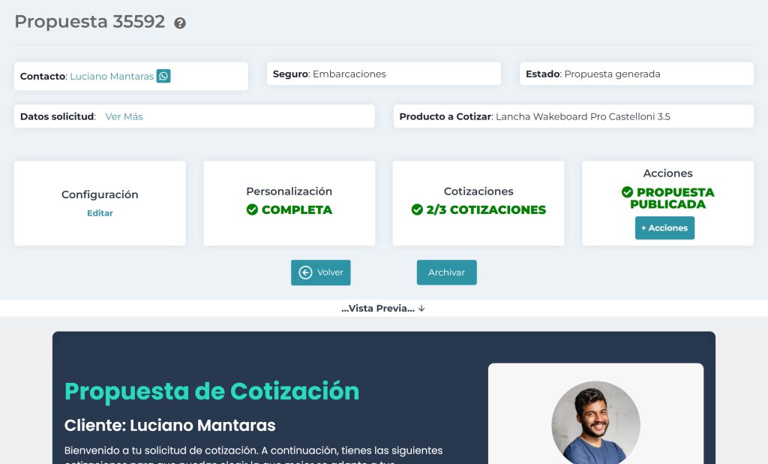This screenshot has width=768, height=464.
Task: Click green check icon under Personalización
Action: point(252,210)
